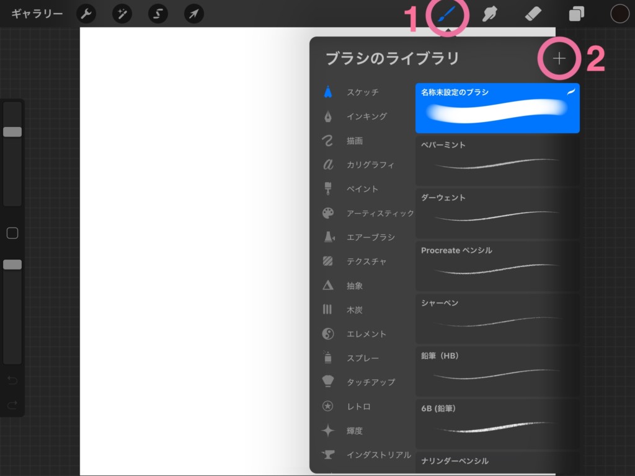This screenshot has height=476, width=635.
Task: Click the Artistic palette icon
Action: point(328,213)
